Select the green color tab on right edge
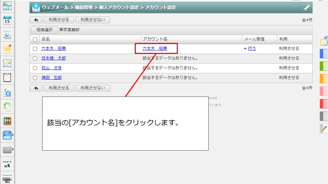Image resolution: width=328 pixels, height=184 pixels. tap(324, 66)
